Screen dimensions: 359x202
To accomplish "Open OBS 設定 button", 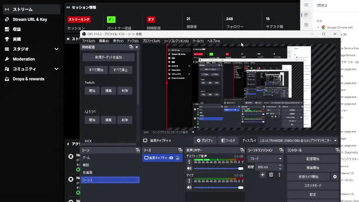I will point(313,195).
